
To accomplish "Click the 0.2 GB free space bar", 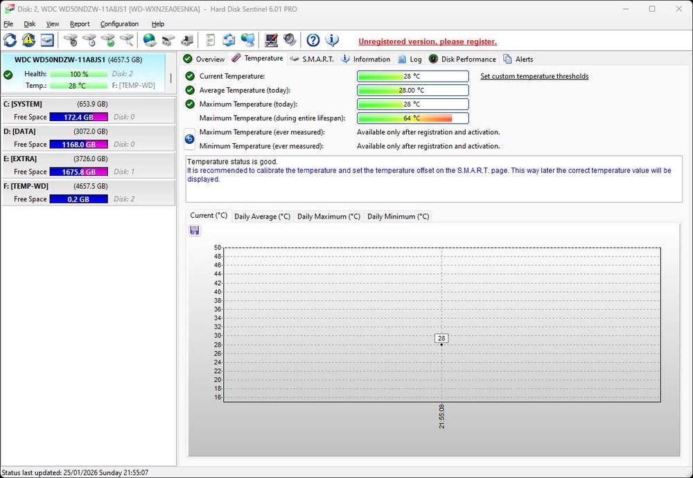I will tap(79, 199).
